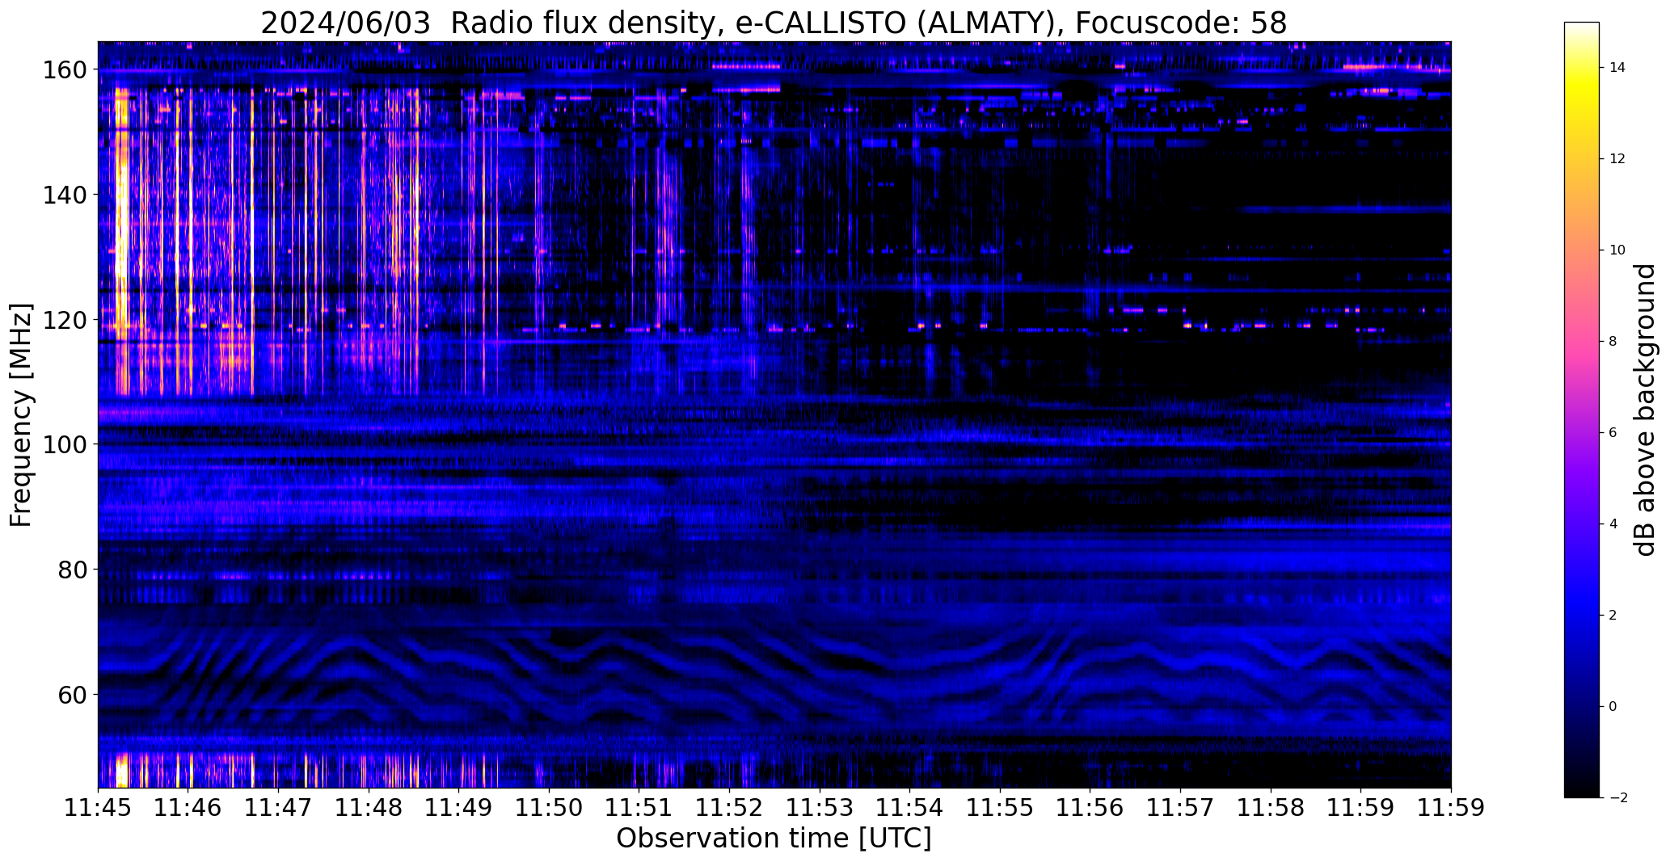The image size is (1670, 862).
Task: Click the 80 frequency tick label
Action: tap(72, 570)
